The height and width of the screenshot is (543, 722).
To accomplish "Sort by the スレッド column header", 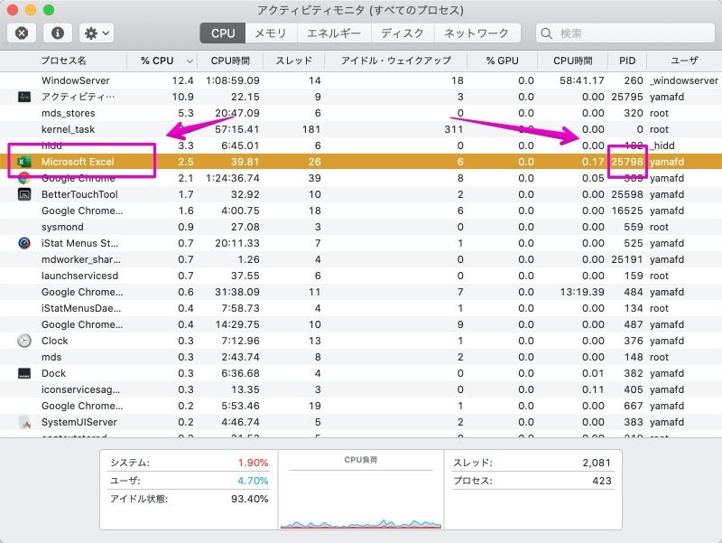I will (x=294, y=61).
